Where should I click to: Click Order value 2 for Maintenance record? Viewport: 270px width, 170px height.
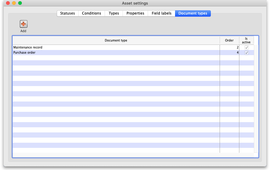[x=229, y=48]
